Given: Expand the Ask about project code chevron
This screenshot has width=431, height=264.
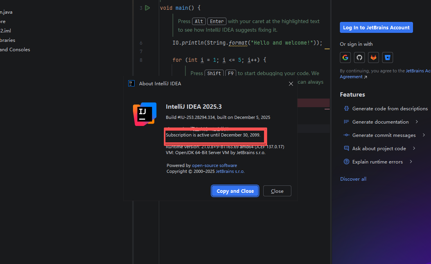Looking at the screenshot, I should [x=414, y=148].
